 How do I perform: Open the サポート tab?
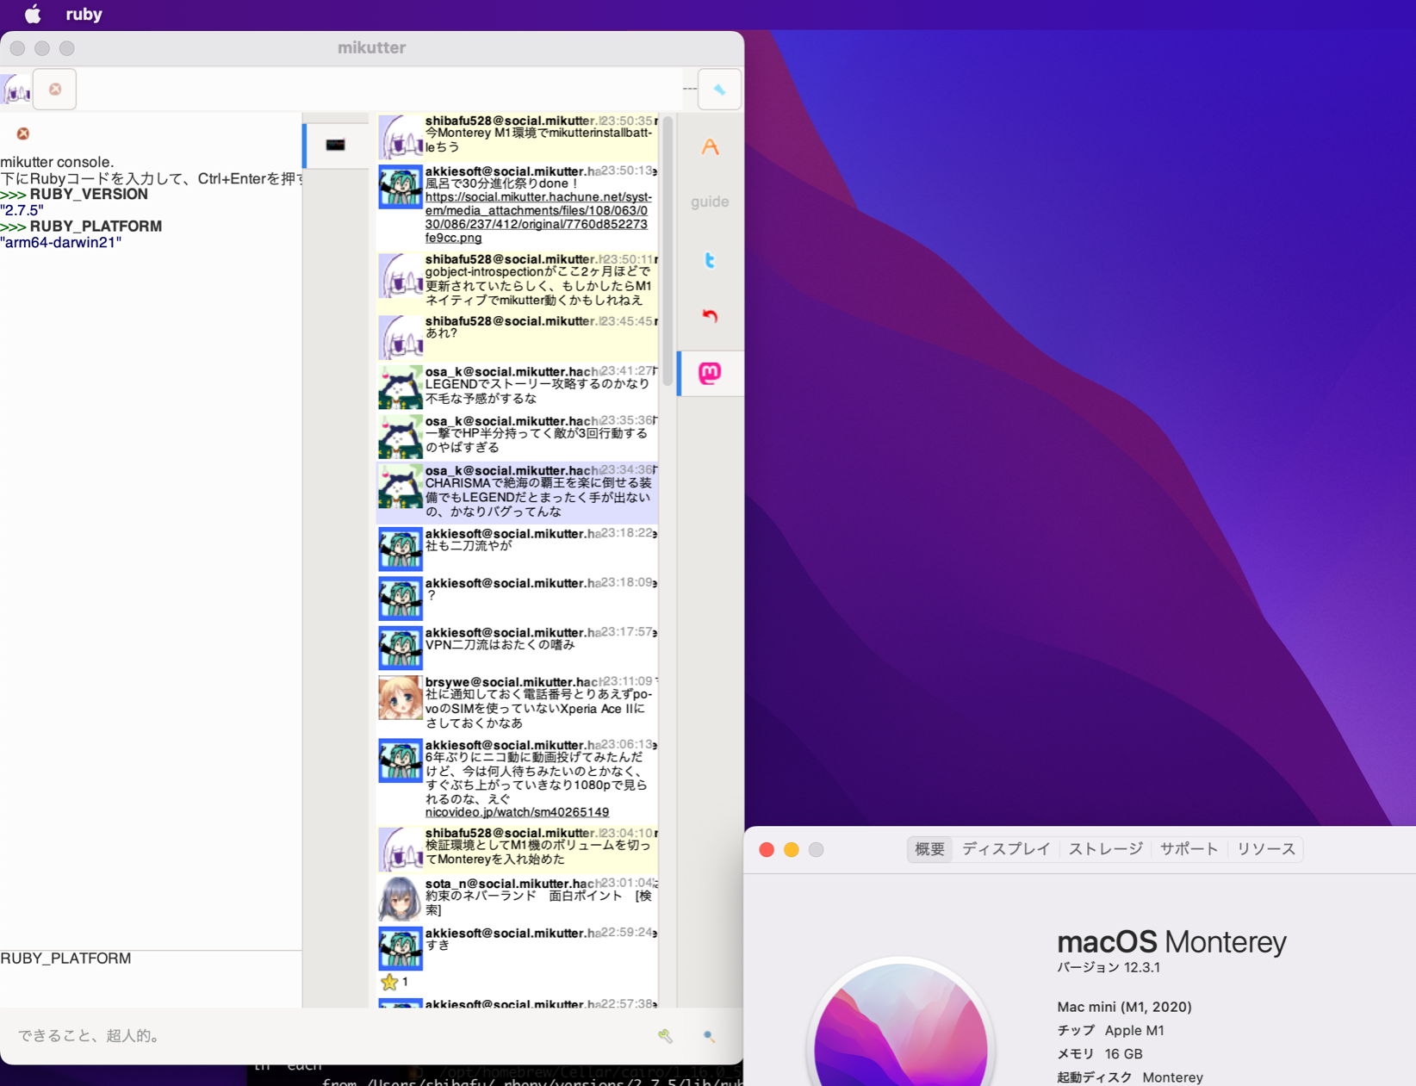point(1189,849)
